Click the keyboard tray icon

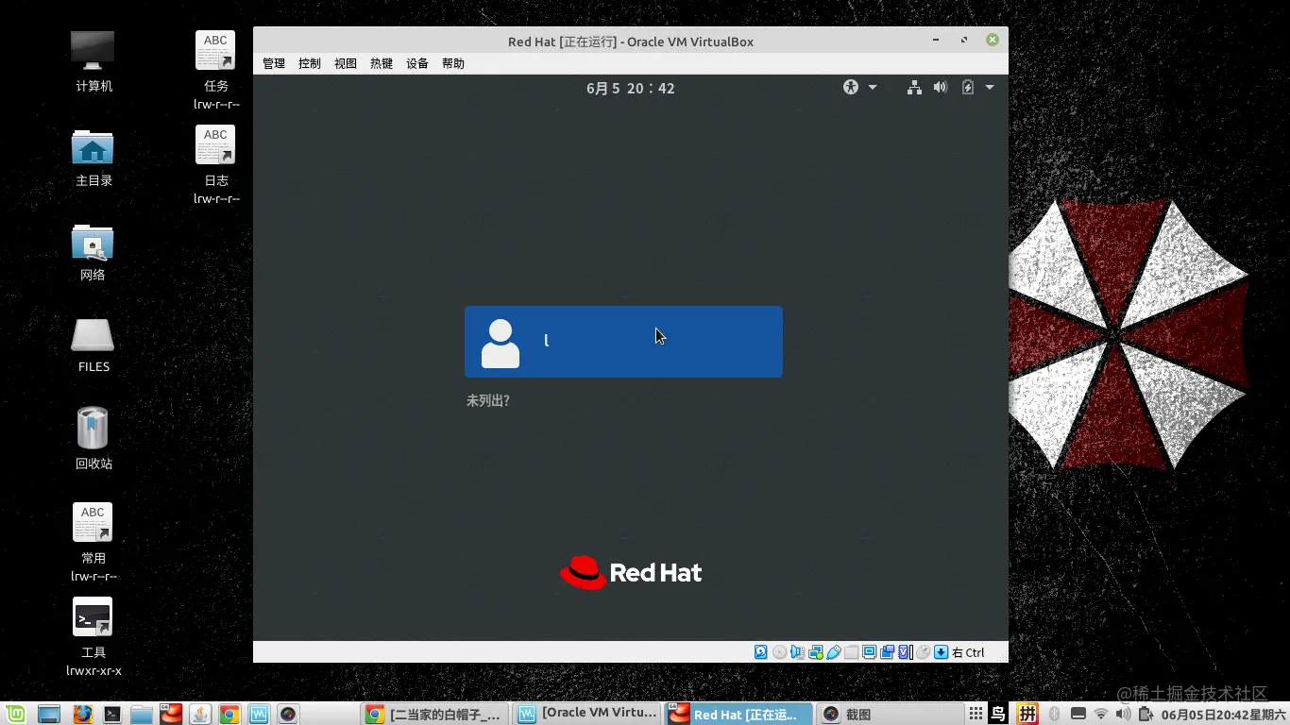tap(1078, 714)
